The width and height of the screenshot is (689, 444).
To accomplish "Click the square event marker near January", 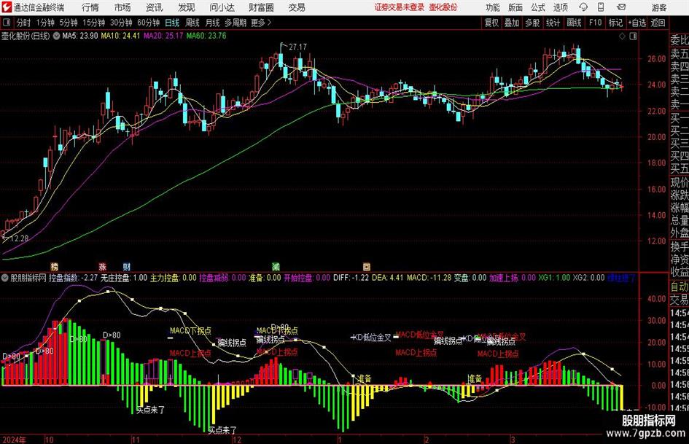I will (366, 267).
